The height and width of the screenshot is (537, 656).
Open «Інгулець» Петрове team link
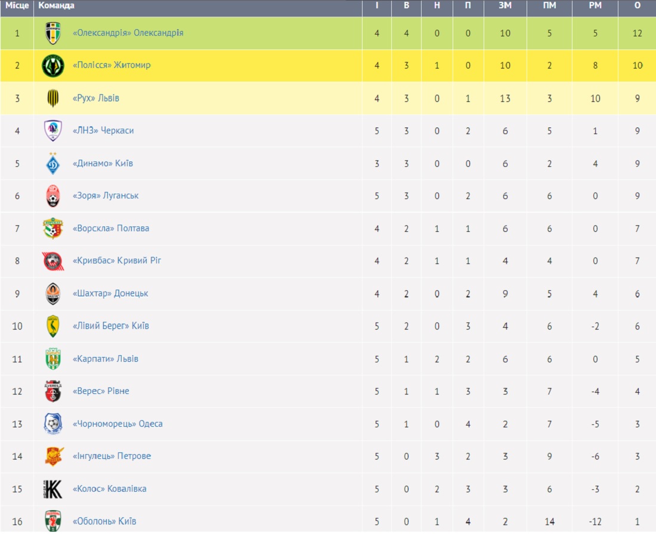[112, 456]
